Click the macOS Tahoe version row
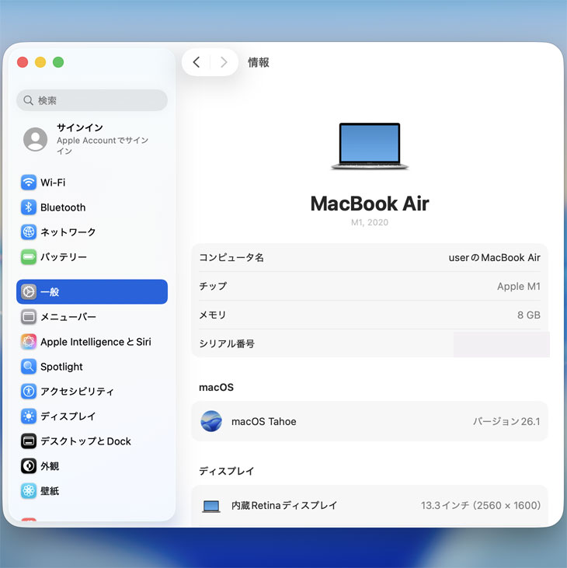Screen dimensions: 567x568 (370, 421)
